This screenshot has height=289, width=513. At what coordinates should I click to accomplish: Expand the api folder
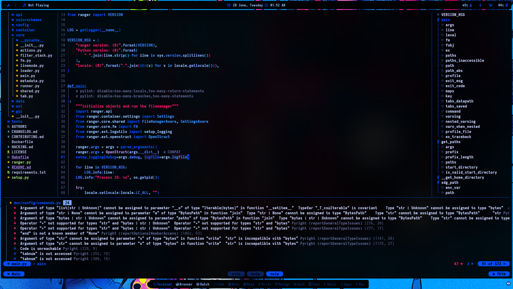(17, 15)
